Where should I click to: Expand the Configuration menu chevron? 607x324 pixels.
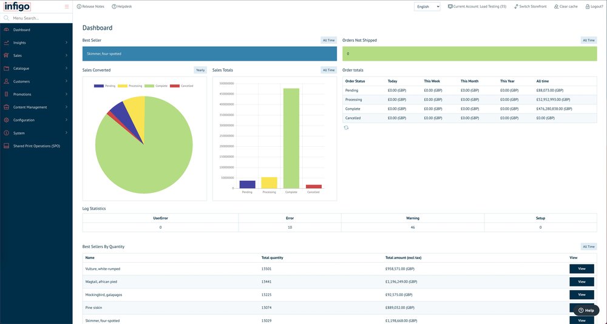click(66, 120)
